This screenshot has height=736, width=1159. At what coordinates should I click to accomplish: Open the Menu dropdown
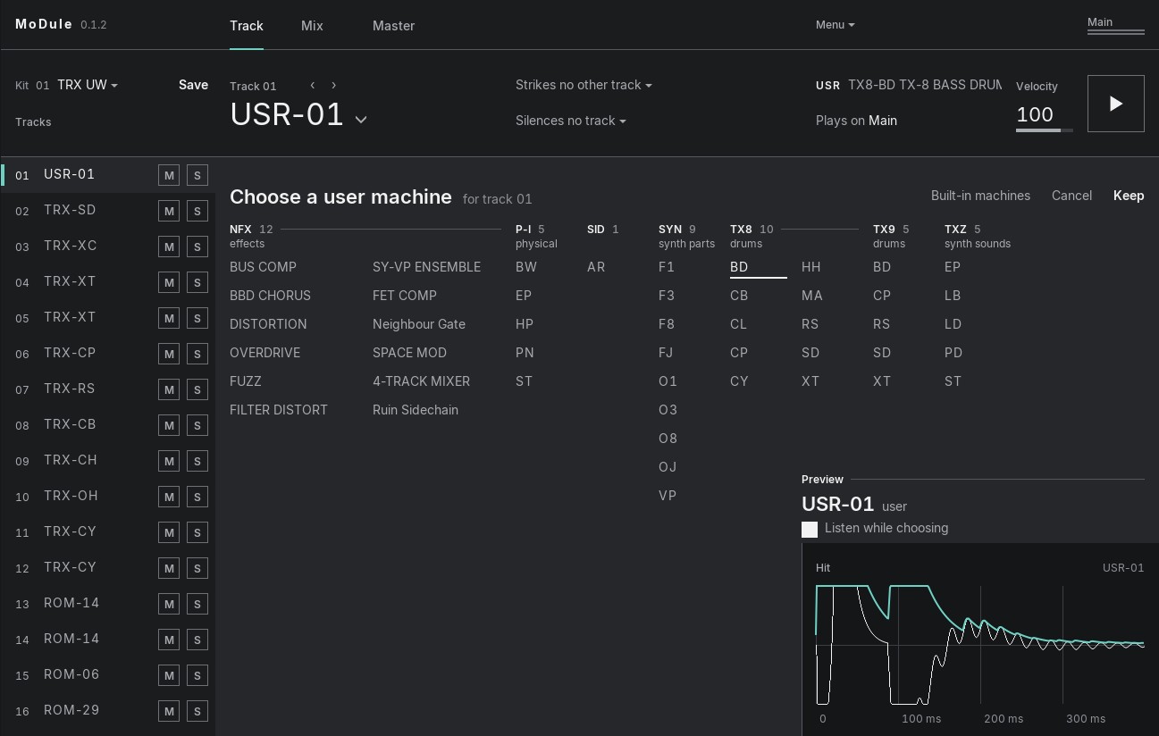(835, 25)
